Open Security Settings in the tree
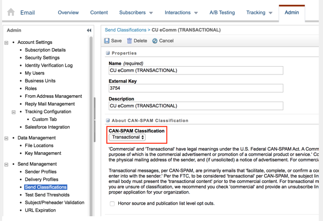 42,58
